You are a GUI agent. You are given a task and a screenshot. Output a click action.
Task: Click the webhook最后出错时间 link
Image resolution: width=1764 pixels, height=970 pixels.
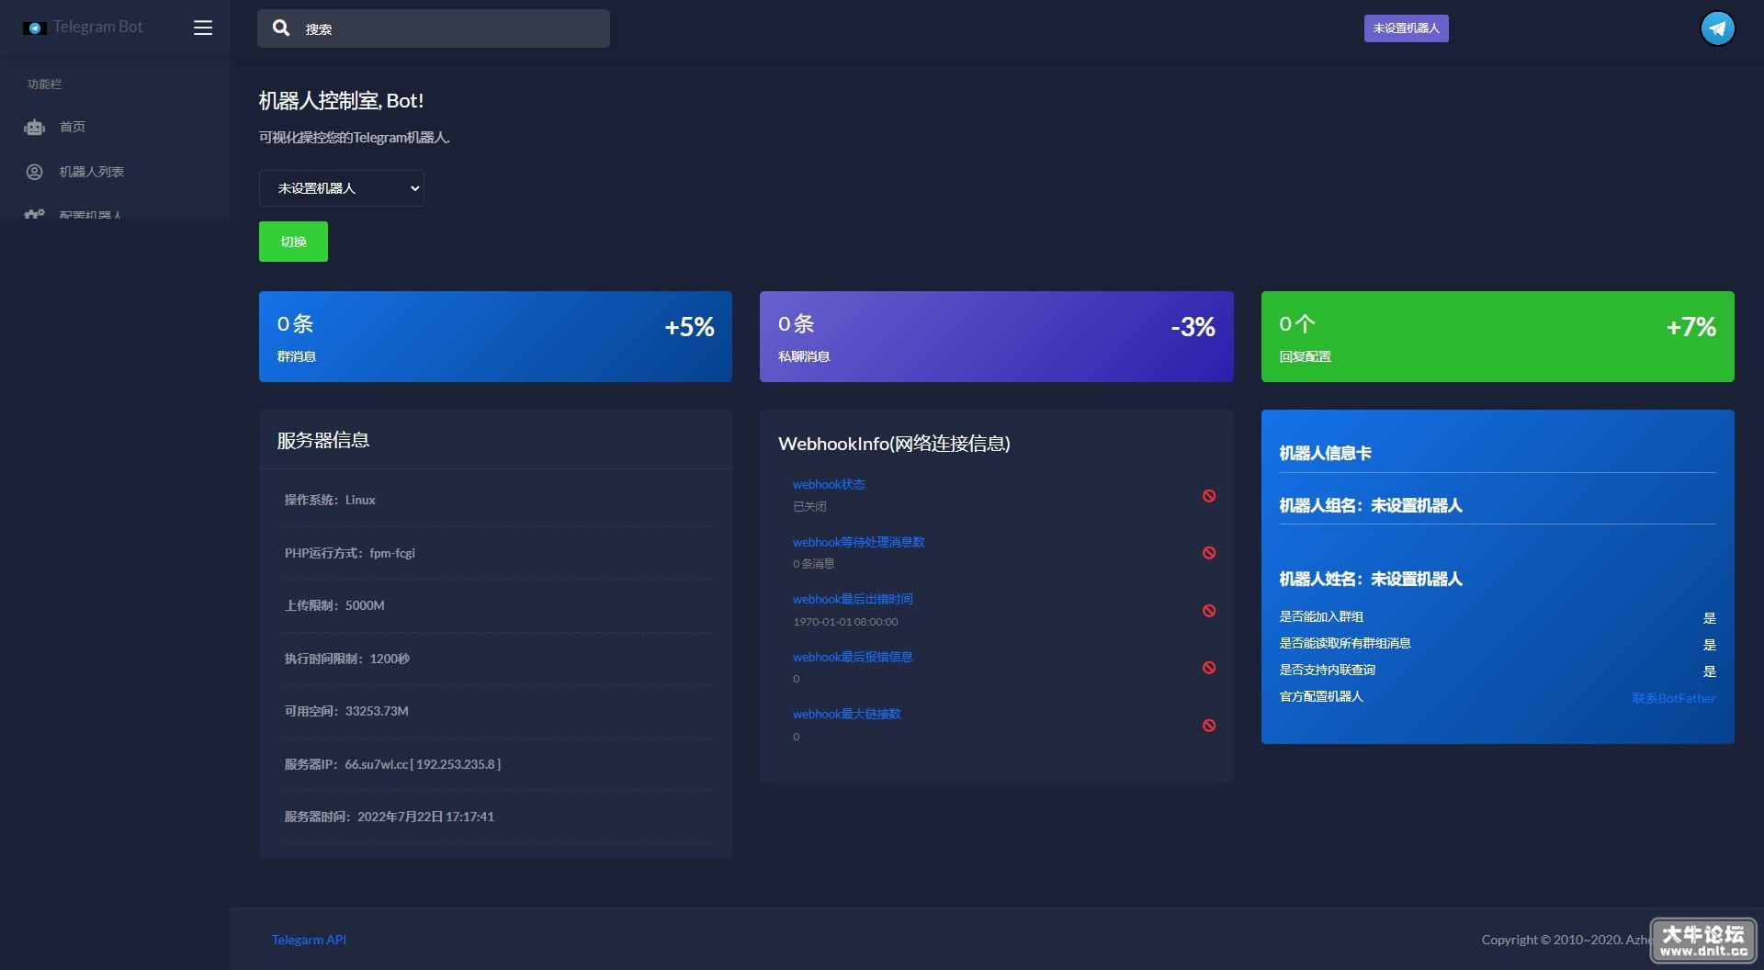coord(853,599)
